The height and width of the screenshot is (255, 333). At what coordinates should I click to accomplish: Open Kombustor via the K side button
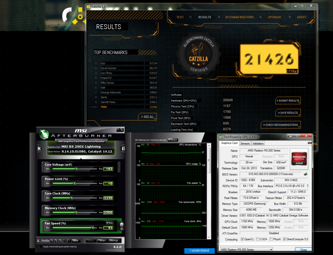pos(39,148)
